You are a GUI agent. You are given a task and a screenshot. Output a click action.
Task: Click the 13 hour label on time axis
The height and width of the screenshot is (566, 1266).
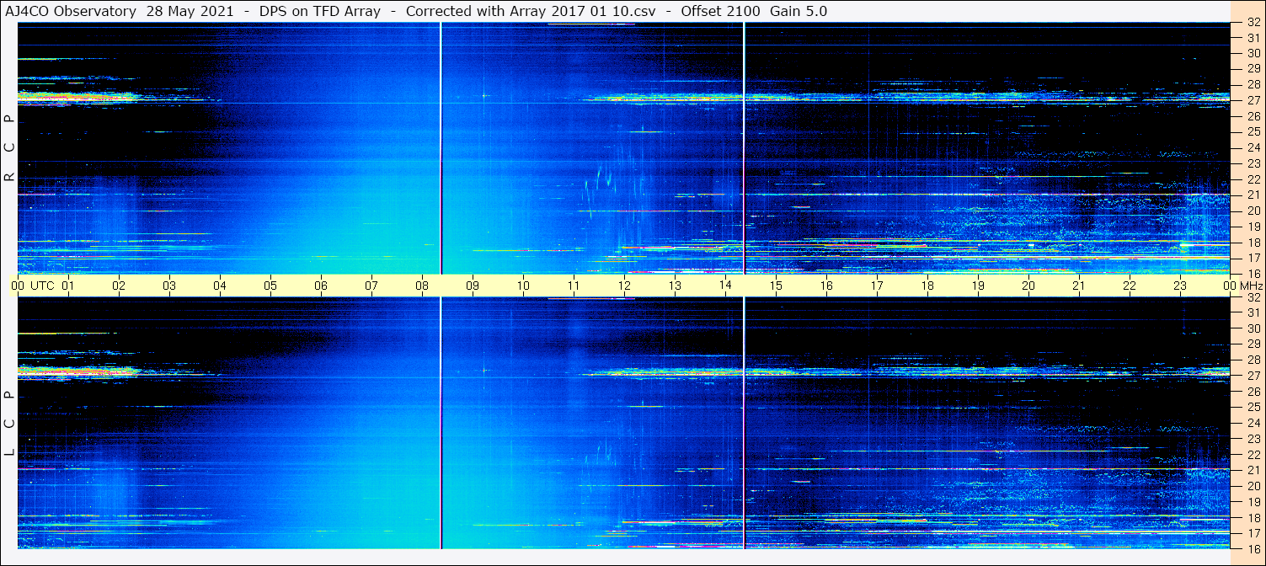point(675,286)
